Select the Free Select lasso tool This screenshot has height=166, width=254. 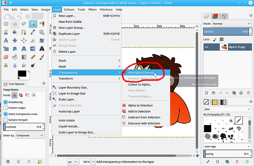tap(24, 24)
